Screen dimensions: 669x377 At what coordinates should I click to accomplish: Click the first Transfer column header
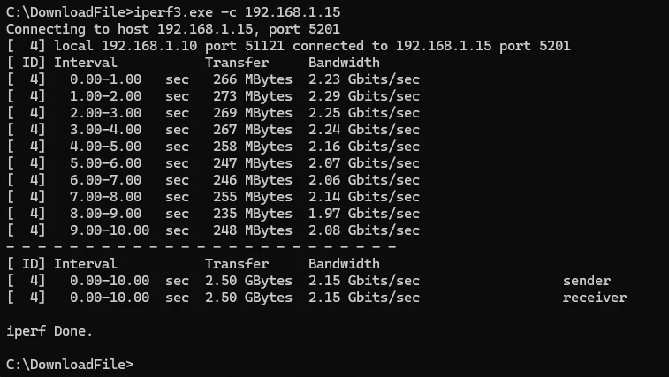click(x=237, y=63)
